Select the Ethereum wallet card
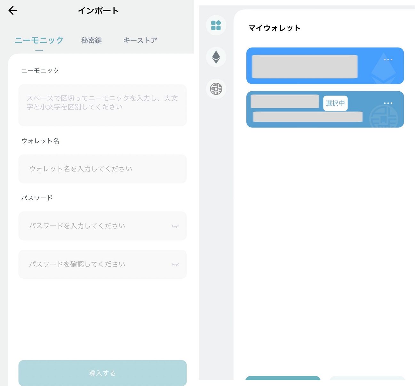 [325, 66]
